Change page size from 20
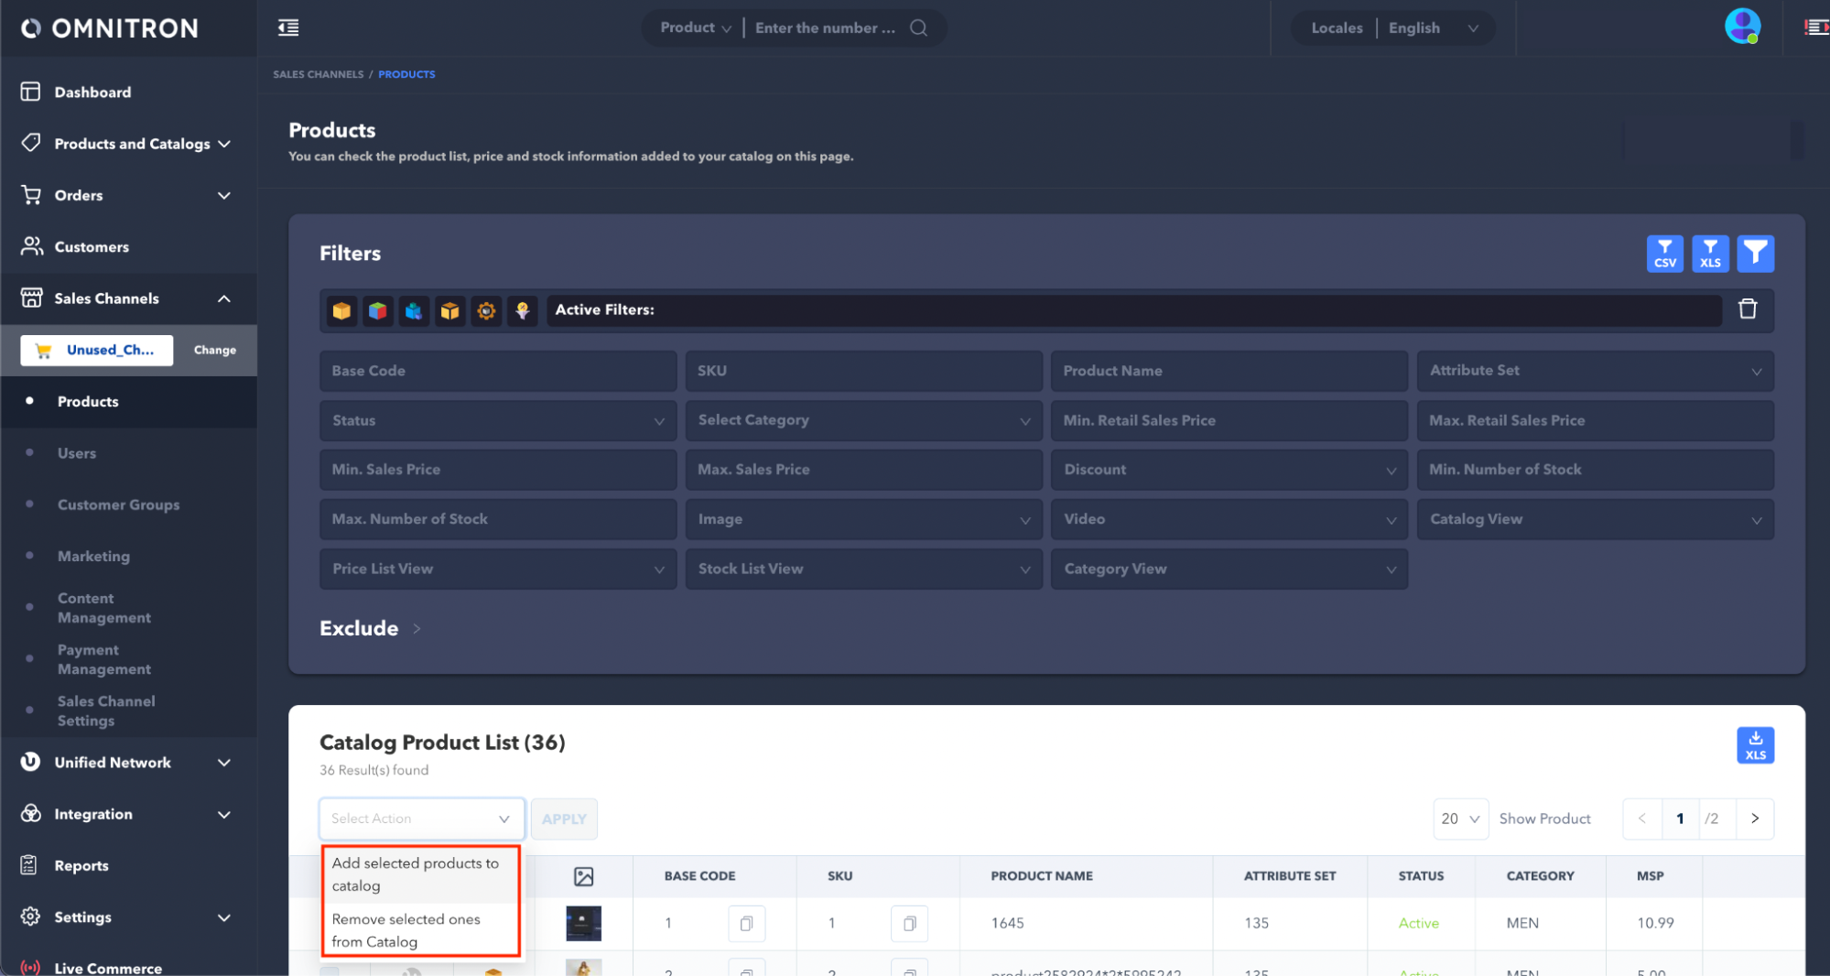1830x976 pixels. [x=1459, y=819]
